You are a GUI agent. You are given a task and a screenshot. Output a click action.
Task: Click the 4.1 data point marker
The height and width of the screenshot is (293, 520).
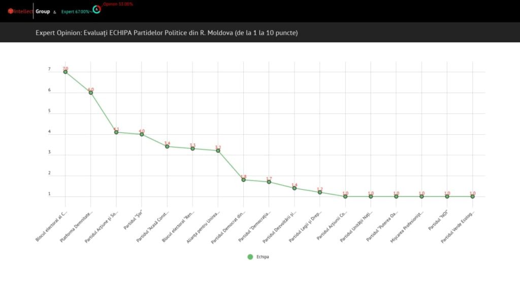coord(116,132)
